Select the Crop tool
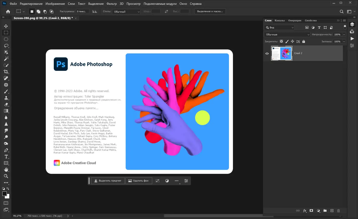358x219 pixels. click(6, 72)
